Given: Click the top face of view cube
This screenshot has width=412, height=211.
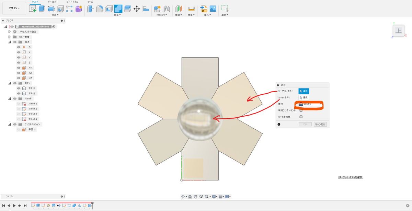Looking at the screenshot, I should tap(398, 31).
